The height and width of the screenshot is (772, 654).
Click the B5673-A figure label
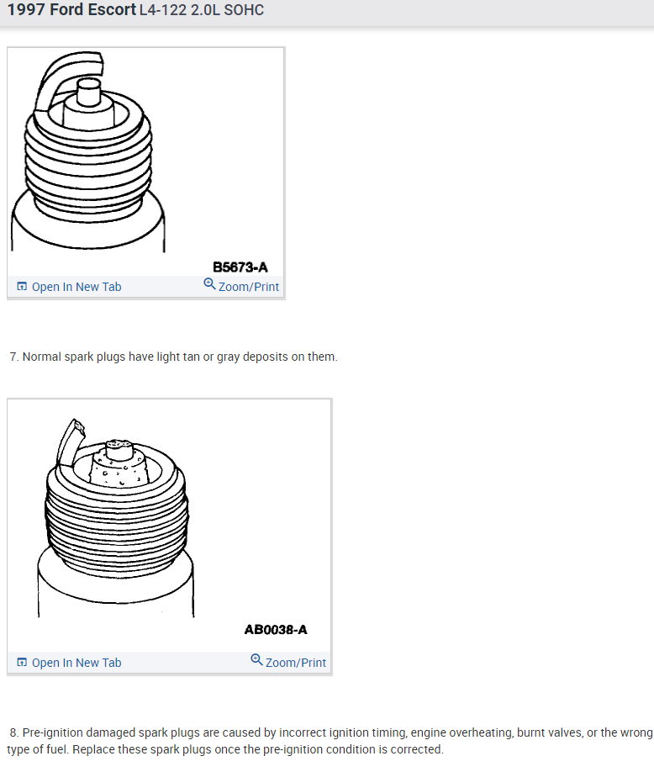click(x=240, y=267)
